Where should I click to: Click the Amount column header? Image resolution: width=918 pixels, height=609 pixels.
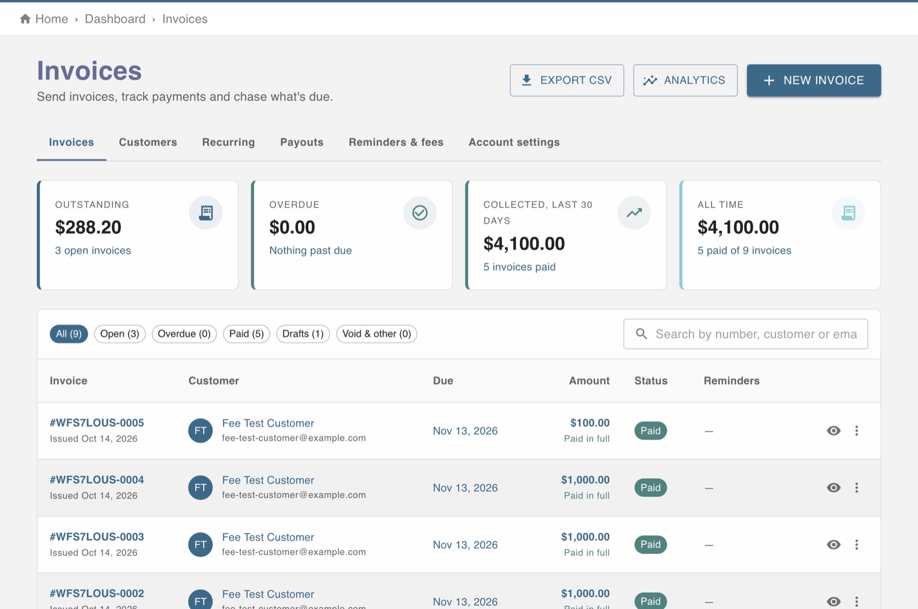589,381
